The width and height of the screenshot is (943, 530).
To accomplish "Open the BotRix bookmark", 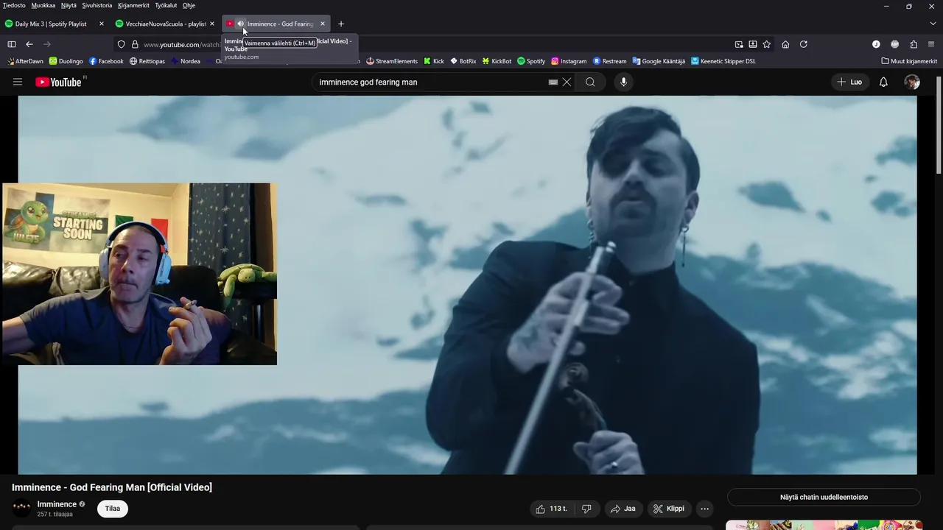I will pyautogui.click(x=463, y=61).
